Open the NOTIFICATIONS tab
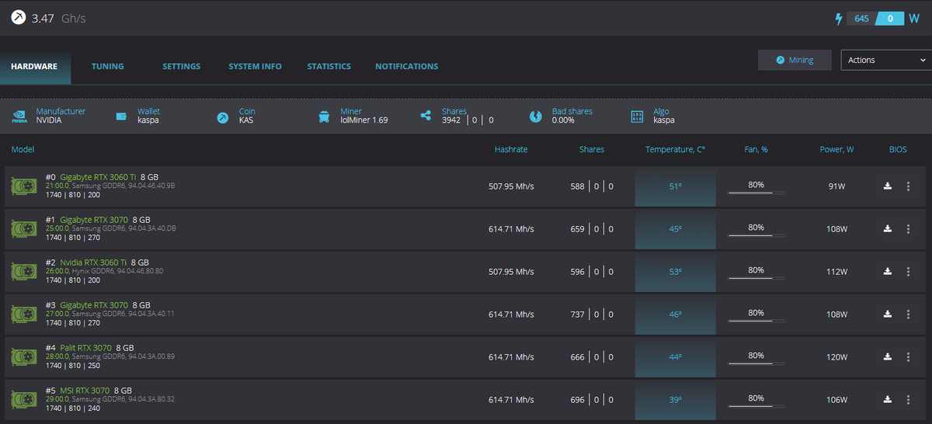Image resolution: width=932 pixels, height=424 pixels. click(x=406, y=67)
